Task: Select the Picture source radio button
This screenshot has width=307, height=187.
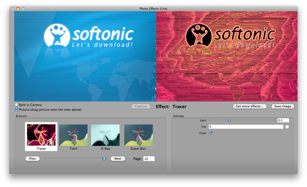Action: pyautogui.click(x=16, y=109)
